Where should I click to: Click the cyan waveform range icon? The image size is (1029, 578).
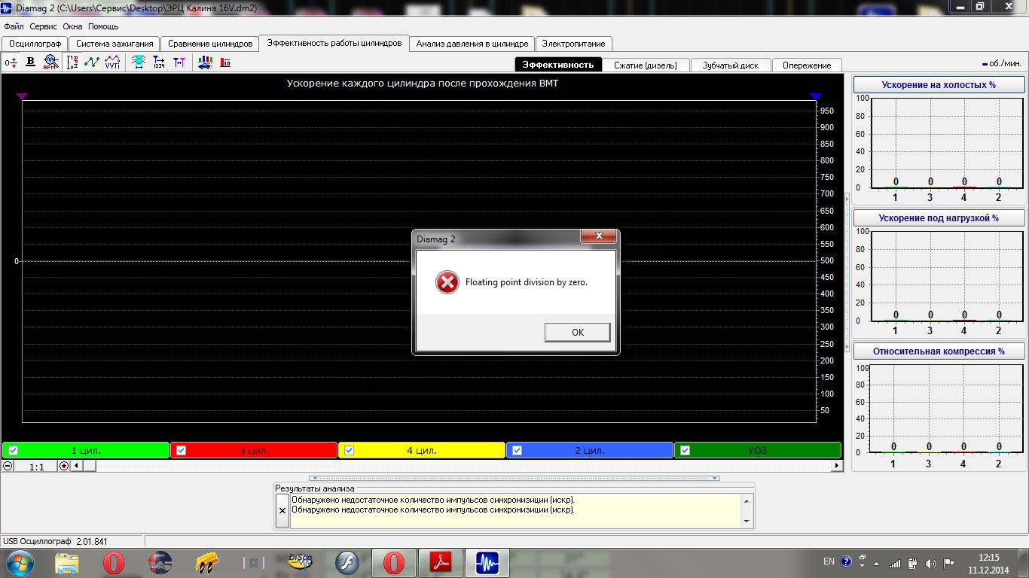pos(139,62)
